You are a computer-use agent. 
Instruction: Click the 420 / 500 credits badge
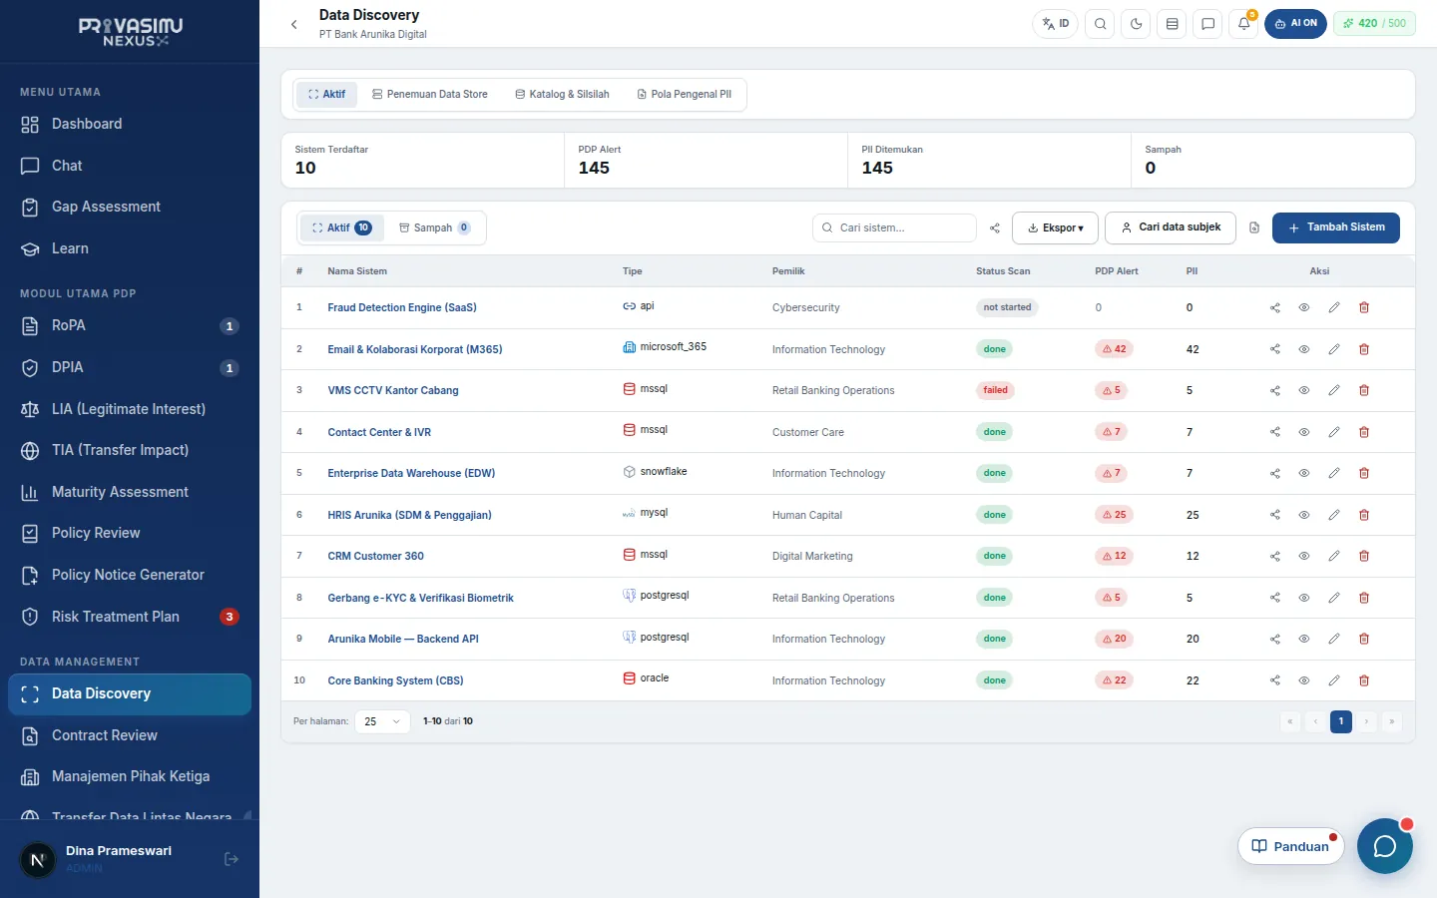pyautogui.click(x=1374, y=24)
